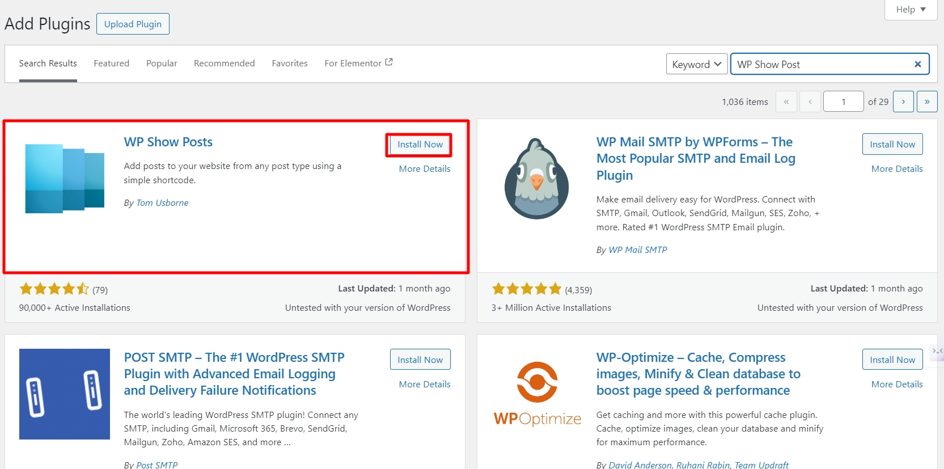Click the (79) ratings count
The width and height of the screenshot is (944, 469).
(100, 290)
